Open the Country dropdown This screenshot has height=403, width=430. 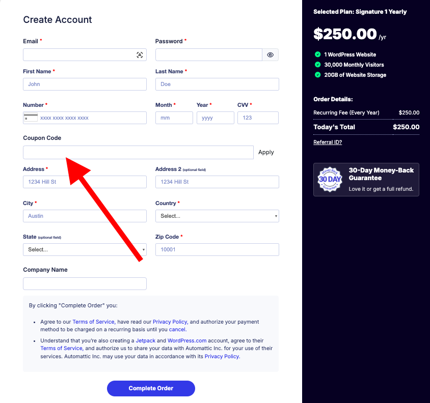pos(217,216)
